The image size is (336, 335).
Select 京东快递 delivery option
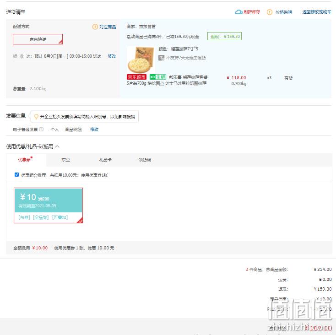coord(38,39)
